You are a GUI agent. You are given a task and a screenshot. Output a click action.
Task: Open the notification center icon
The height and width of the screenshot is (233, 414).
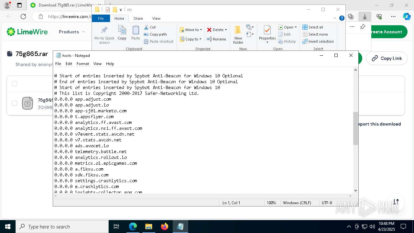(403, 227)
